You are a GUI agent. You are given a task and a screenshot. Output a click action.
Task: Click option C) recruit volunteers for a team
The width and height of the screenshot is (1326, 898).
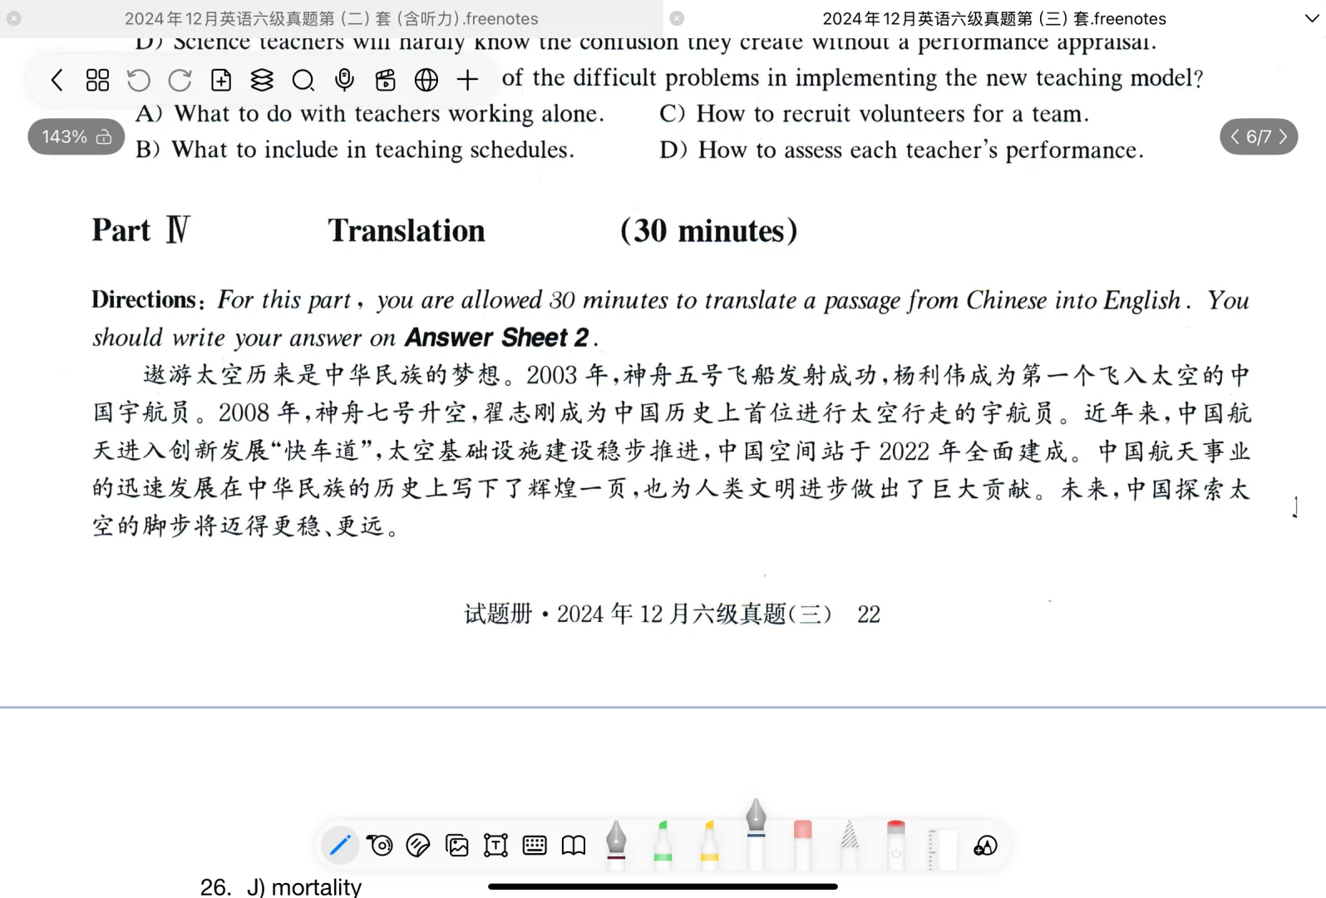point(875,113)
